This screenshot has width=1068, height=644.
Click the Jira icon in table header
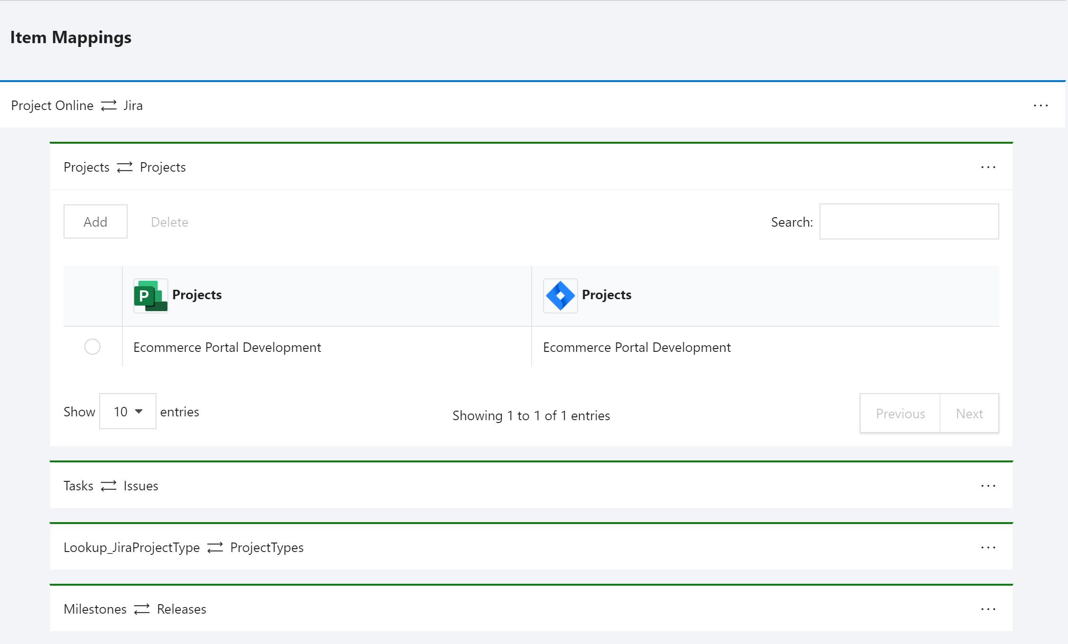pyautogui.click(x=560, y=295)
